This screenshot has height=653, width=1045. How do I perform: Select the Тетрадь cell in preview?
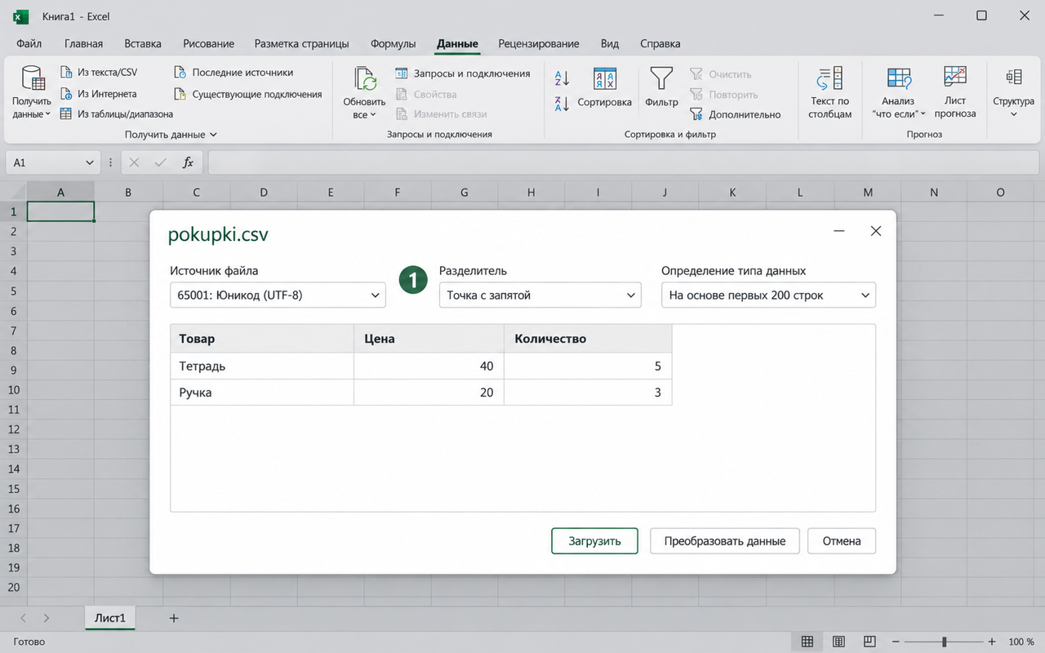(x=262, y=366)
